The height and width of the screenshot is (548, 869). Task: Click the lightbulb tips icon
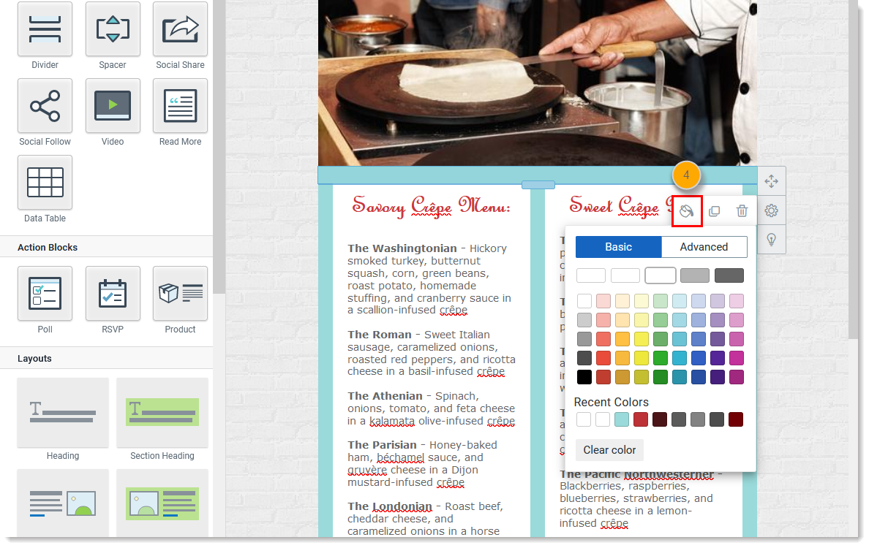(x=771, y=239)
